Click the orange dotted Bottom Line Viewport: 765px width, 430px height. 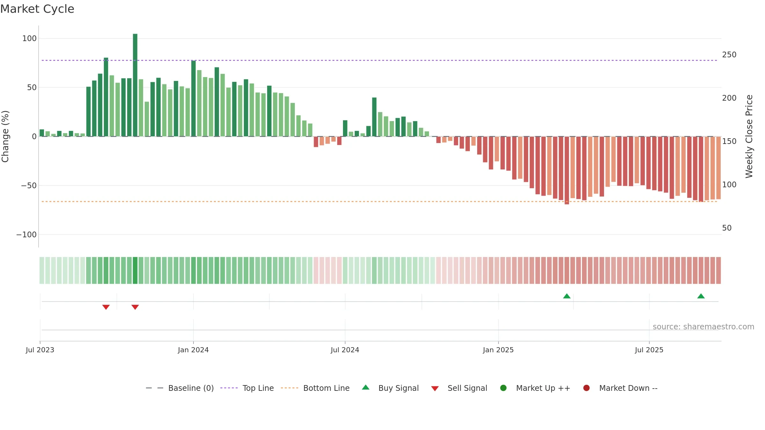(x=379, y=202)
